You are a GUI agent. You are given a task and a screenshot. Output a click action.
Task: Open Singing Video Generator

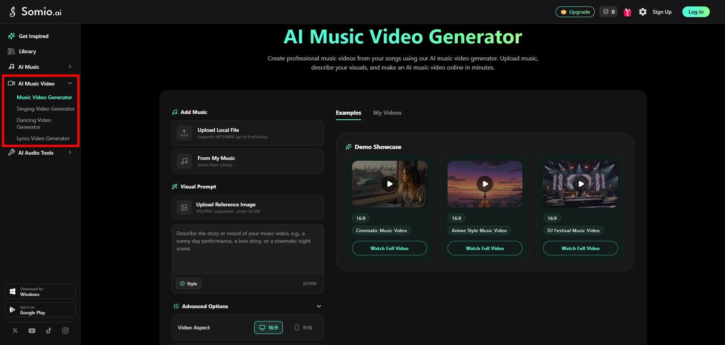pos(46,109)
